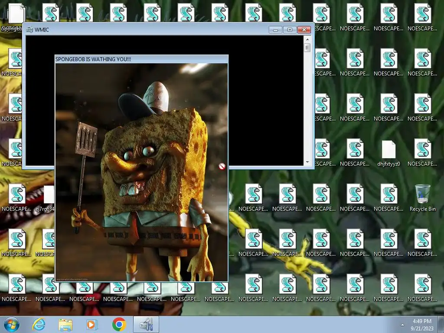Click the Show desktop strip at taskbar end

442,324
